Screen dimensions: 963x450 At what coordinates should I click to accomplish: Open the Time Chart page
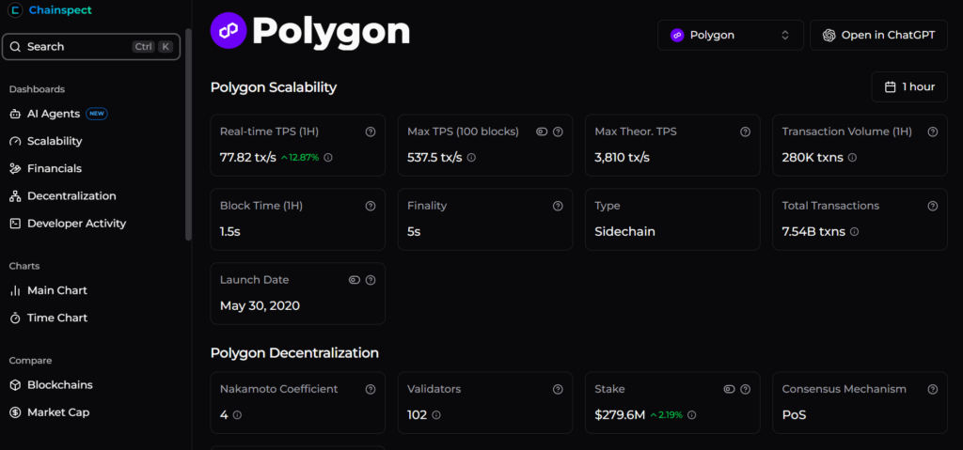[57, 318]
